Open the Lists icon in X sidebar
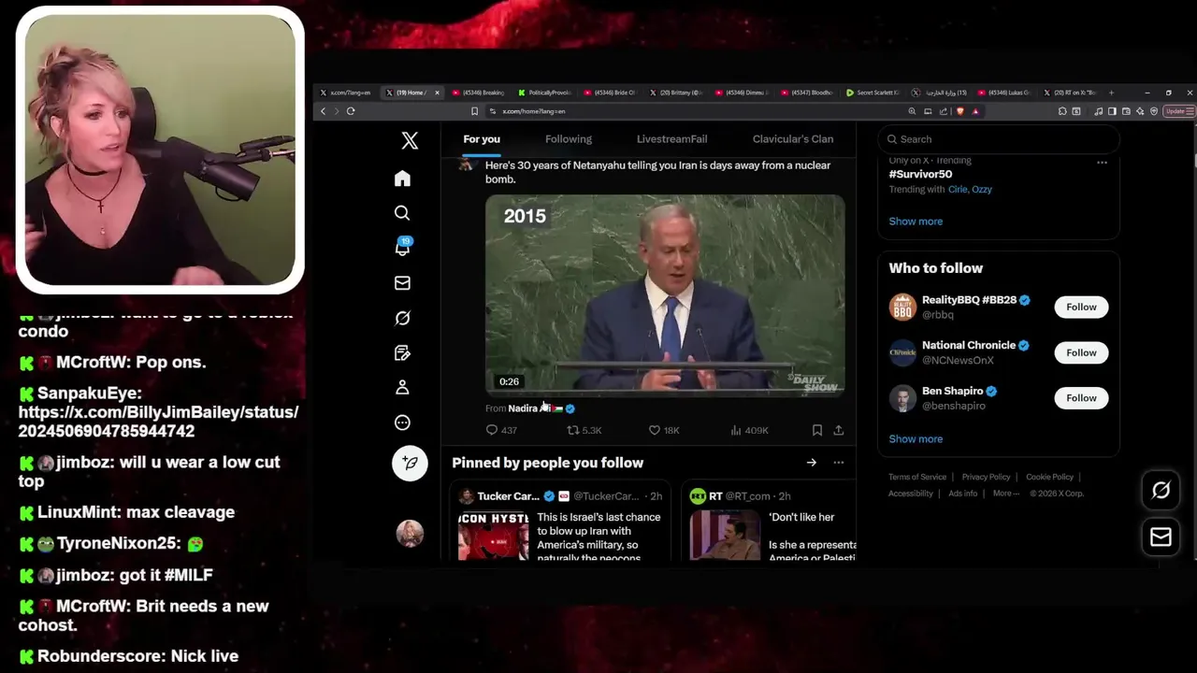The image size is (1197, 673). tap(402, 353)
